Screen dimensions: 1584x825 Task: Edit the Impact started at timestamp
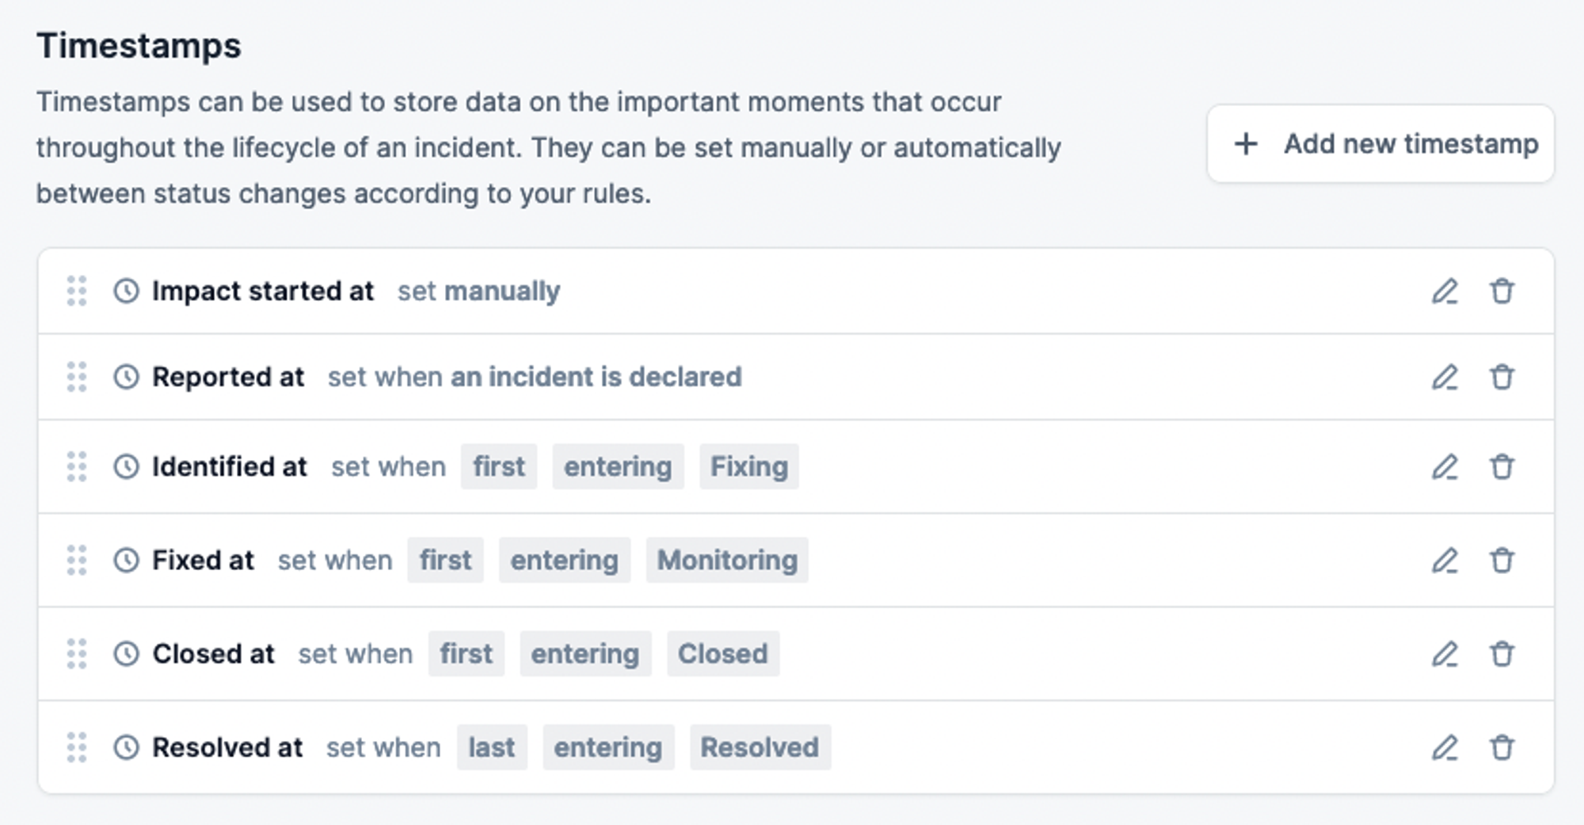1445,291
